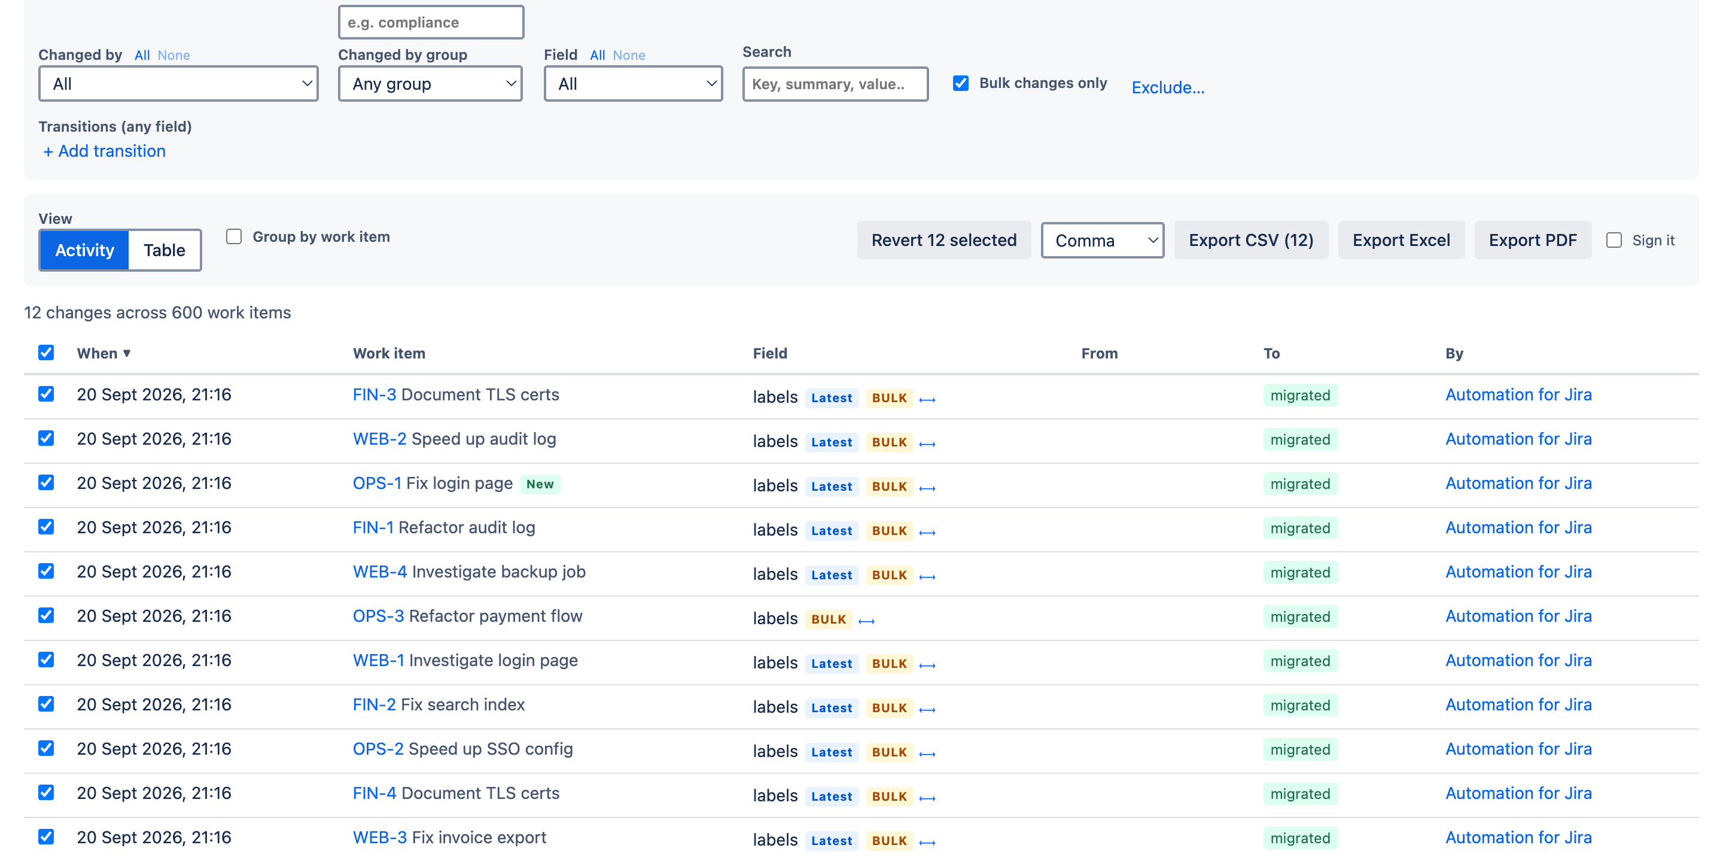
Task: Click the New badge beside OPS-1
Action: pyautogui.click(x=540, y=484)
